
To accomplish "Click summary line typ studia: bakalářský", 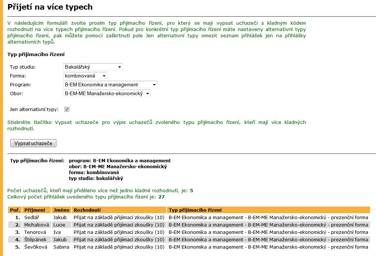I will 96,178.
